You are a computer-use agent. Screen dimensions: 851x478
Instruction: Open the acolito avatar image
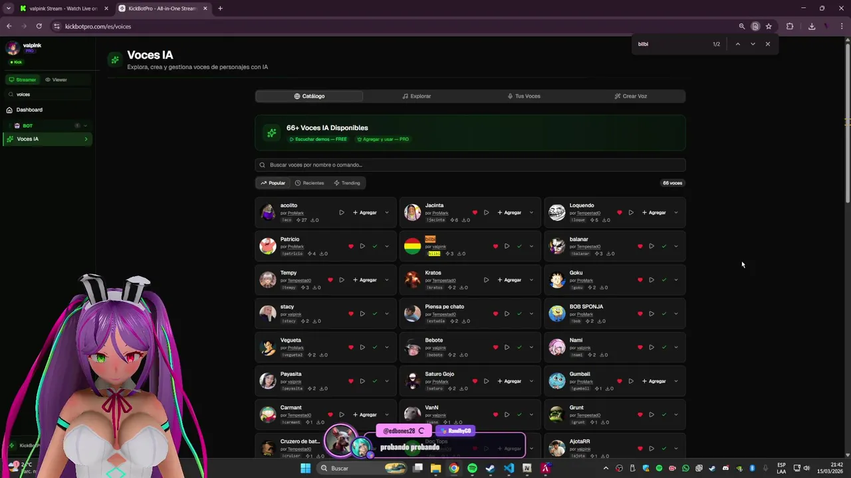[x=268, y=212]
